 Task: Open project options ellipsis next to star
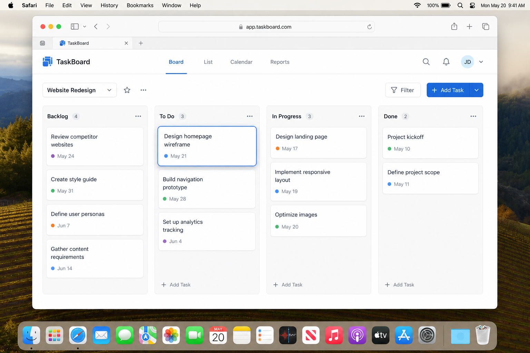click(144, 90)
